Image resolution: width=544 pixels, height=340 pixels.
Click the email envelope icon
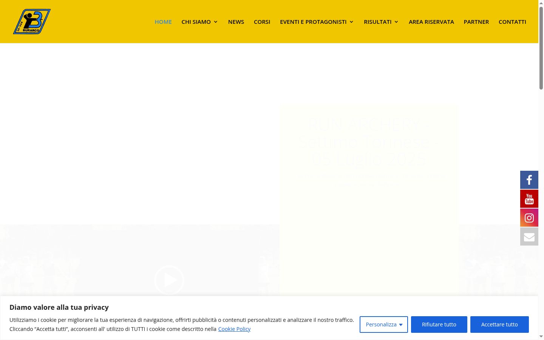click(529, 236)
